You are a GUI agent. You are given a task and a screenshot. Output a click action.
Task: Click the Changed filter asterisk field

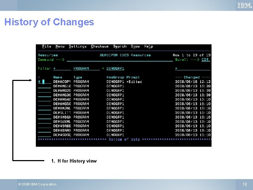pyautogui.click(x=193, y=69)
